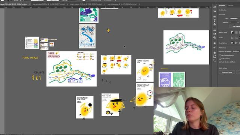The width and height of the screenshot is (240, 135).
Task: Toggle Show Grid in Ruler & Grids
Action: (x=236, y=33)
